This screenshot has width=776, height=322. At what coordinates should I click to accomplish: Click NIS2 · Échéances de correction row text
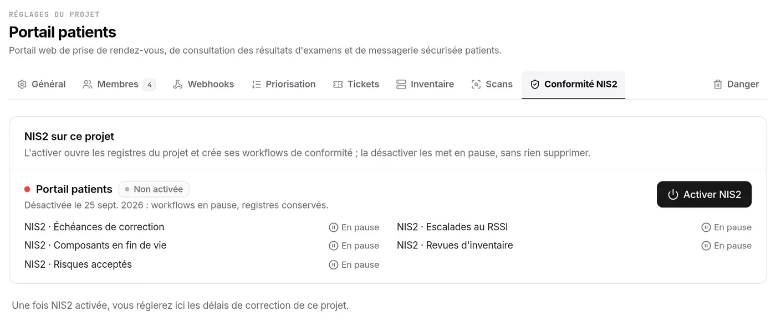pyautogui.click(x=94, y=227)
